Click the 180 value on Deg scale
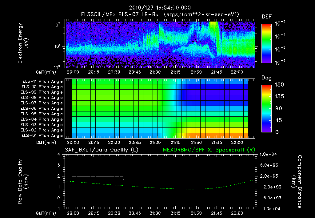The height and width of the screenshot is (218, 315). click(x=279, y=85)
